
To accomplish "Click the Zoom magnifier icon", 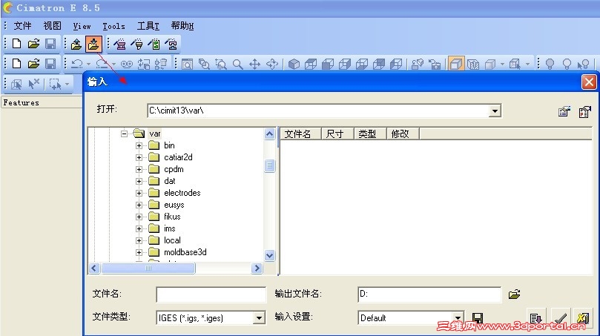I will click(237, 64).
